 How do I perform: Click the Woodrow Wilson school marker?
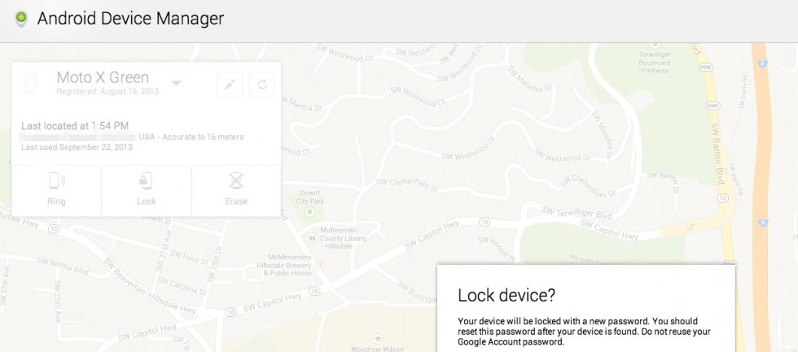coord(377,339)
